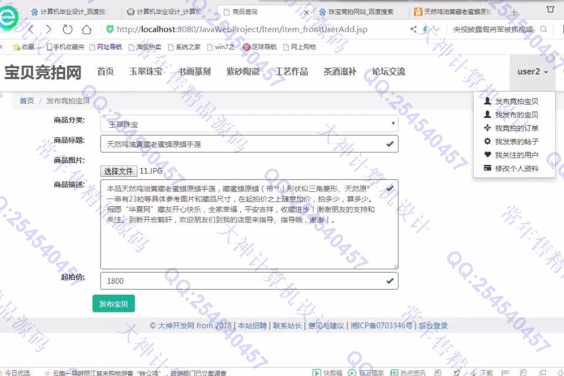Go forward with the browser forward arrow
Viewport: 564px width, 376px height.
click(49, 29)
